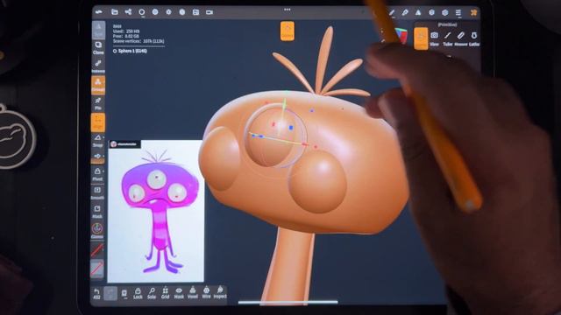Toggle the Grid display

pyautogui.click(x=166, y=293)
